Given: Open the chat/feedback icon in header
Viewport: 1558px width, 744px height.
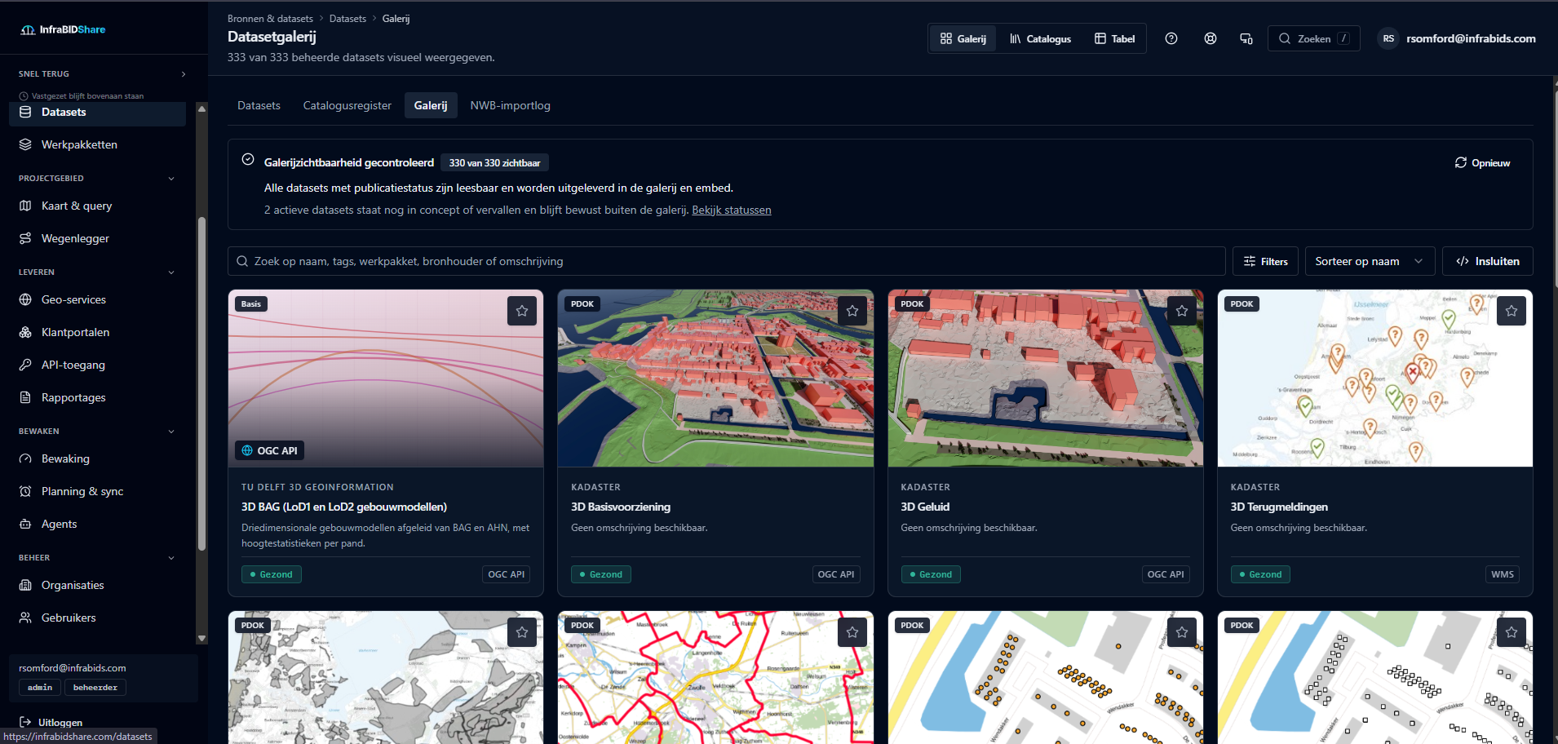Looking at the screenshot, I should [x=1246, y=38].
